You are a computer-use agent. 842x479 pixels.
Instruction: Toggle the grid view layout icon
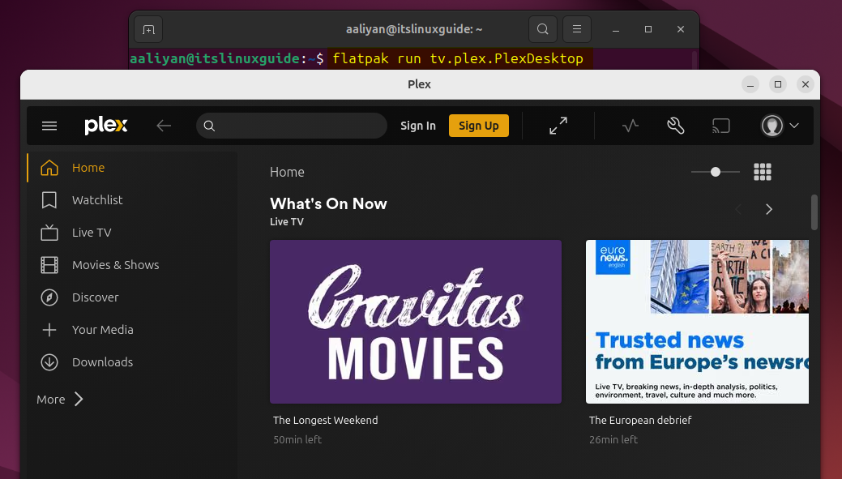(762, 172)
